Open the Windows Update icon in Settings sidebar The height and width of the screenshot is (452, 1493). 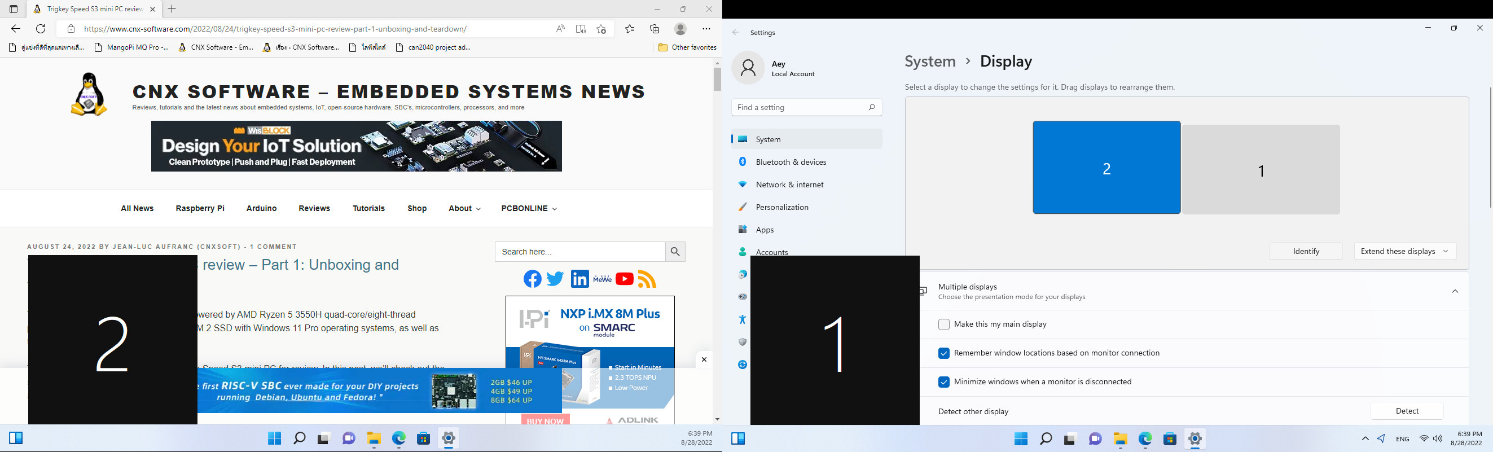click(743, 365)
